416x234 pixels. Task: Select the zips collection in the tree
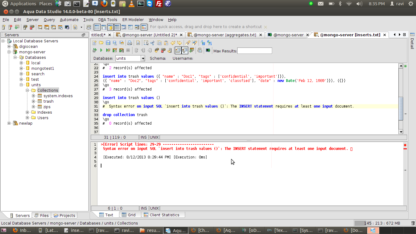pos(47,107)
